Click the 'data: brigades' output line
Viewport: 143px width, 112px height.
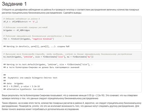click(x=13, y=84)
